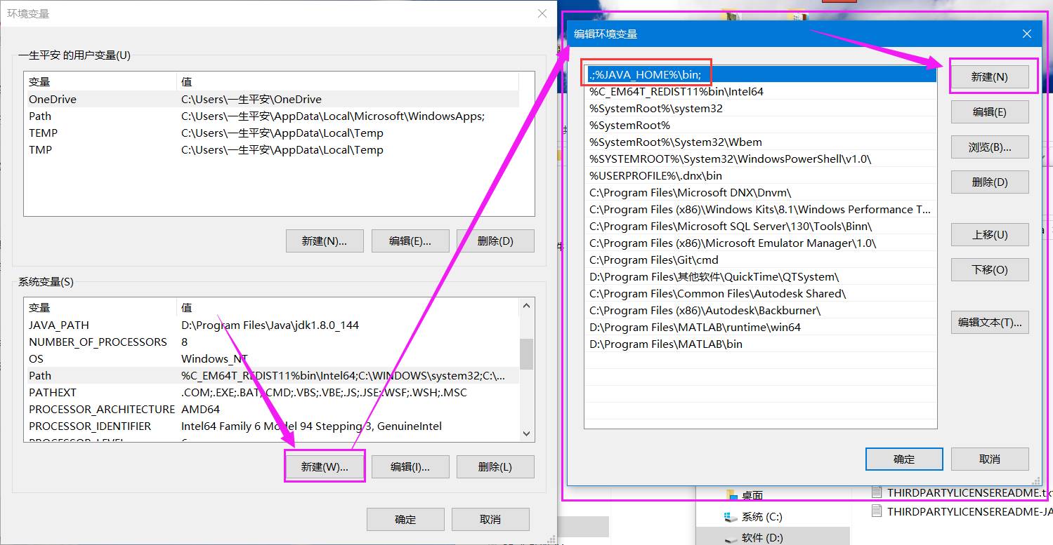Click scroll-up arrow of system variables list
The height and width of the screenshot is (545, 1053).
click(x=527, y=306)
